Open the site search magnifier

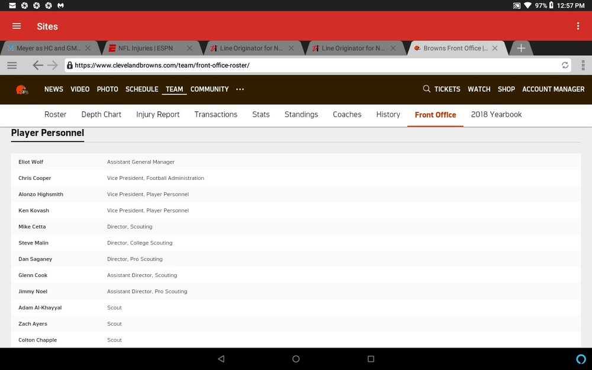[427, 89]
